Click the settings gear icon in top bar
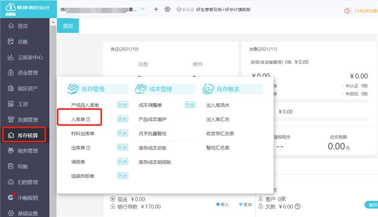The image size is (378, 217). (167, 9)
